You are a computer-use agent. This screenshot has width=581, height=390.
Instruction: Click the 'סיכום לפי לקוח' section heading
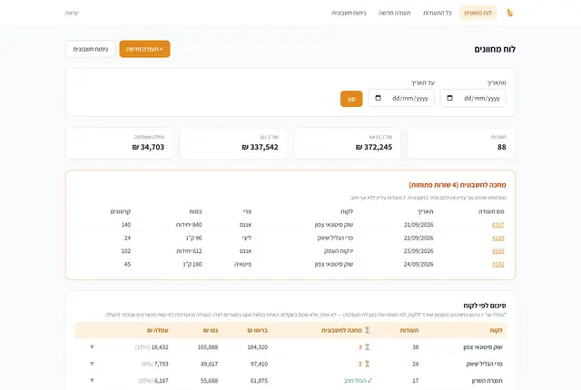(x=485, y=306)
